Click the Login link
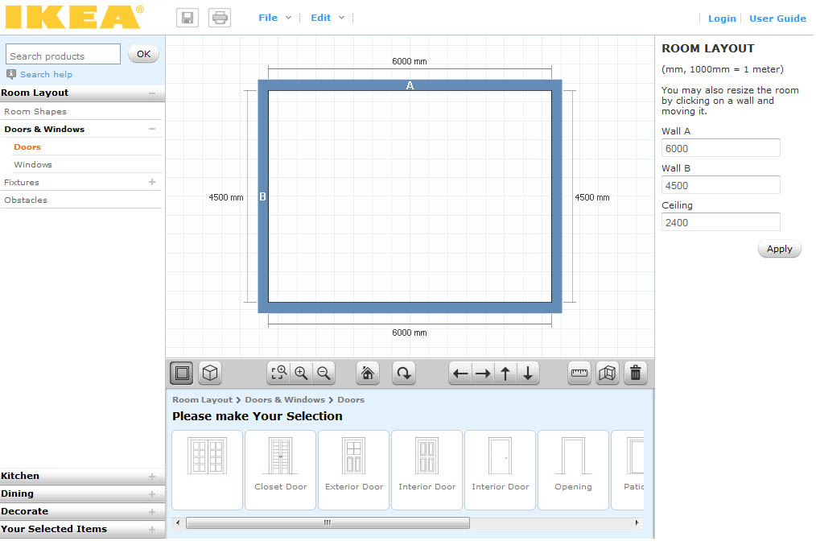The image size is (816, 545). tap(722, 19)
